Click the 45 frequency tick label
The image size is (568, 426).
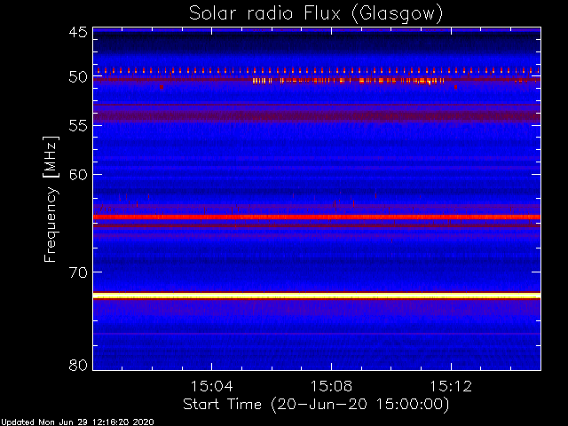78,32
